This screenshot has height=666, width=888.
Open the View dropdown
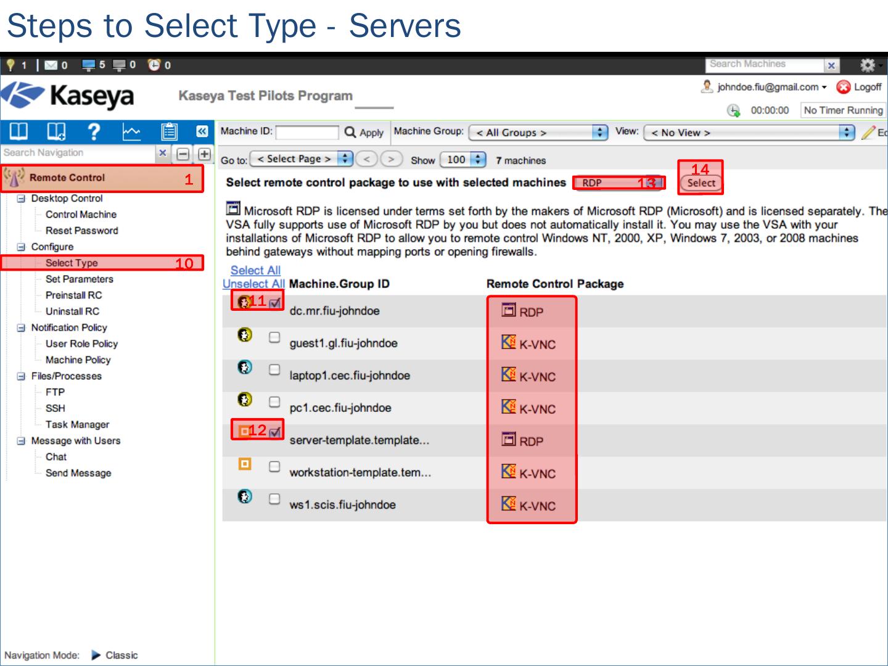click(x=749, y=133)
